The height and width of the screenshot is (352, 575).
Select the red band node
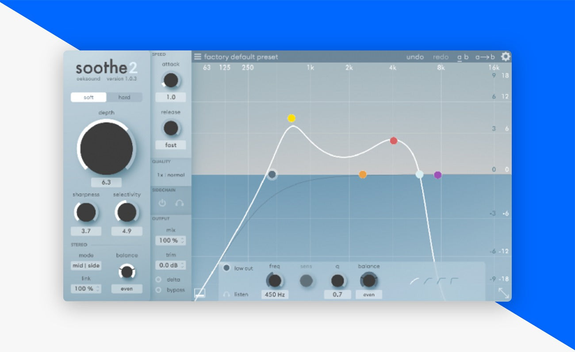pos(394,141)
